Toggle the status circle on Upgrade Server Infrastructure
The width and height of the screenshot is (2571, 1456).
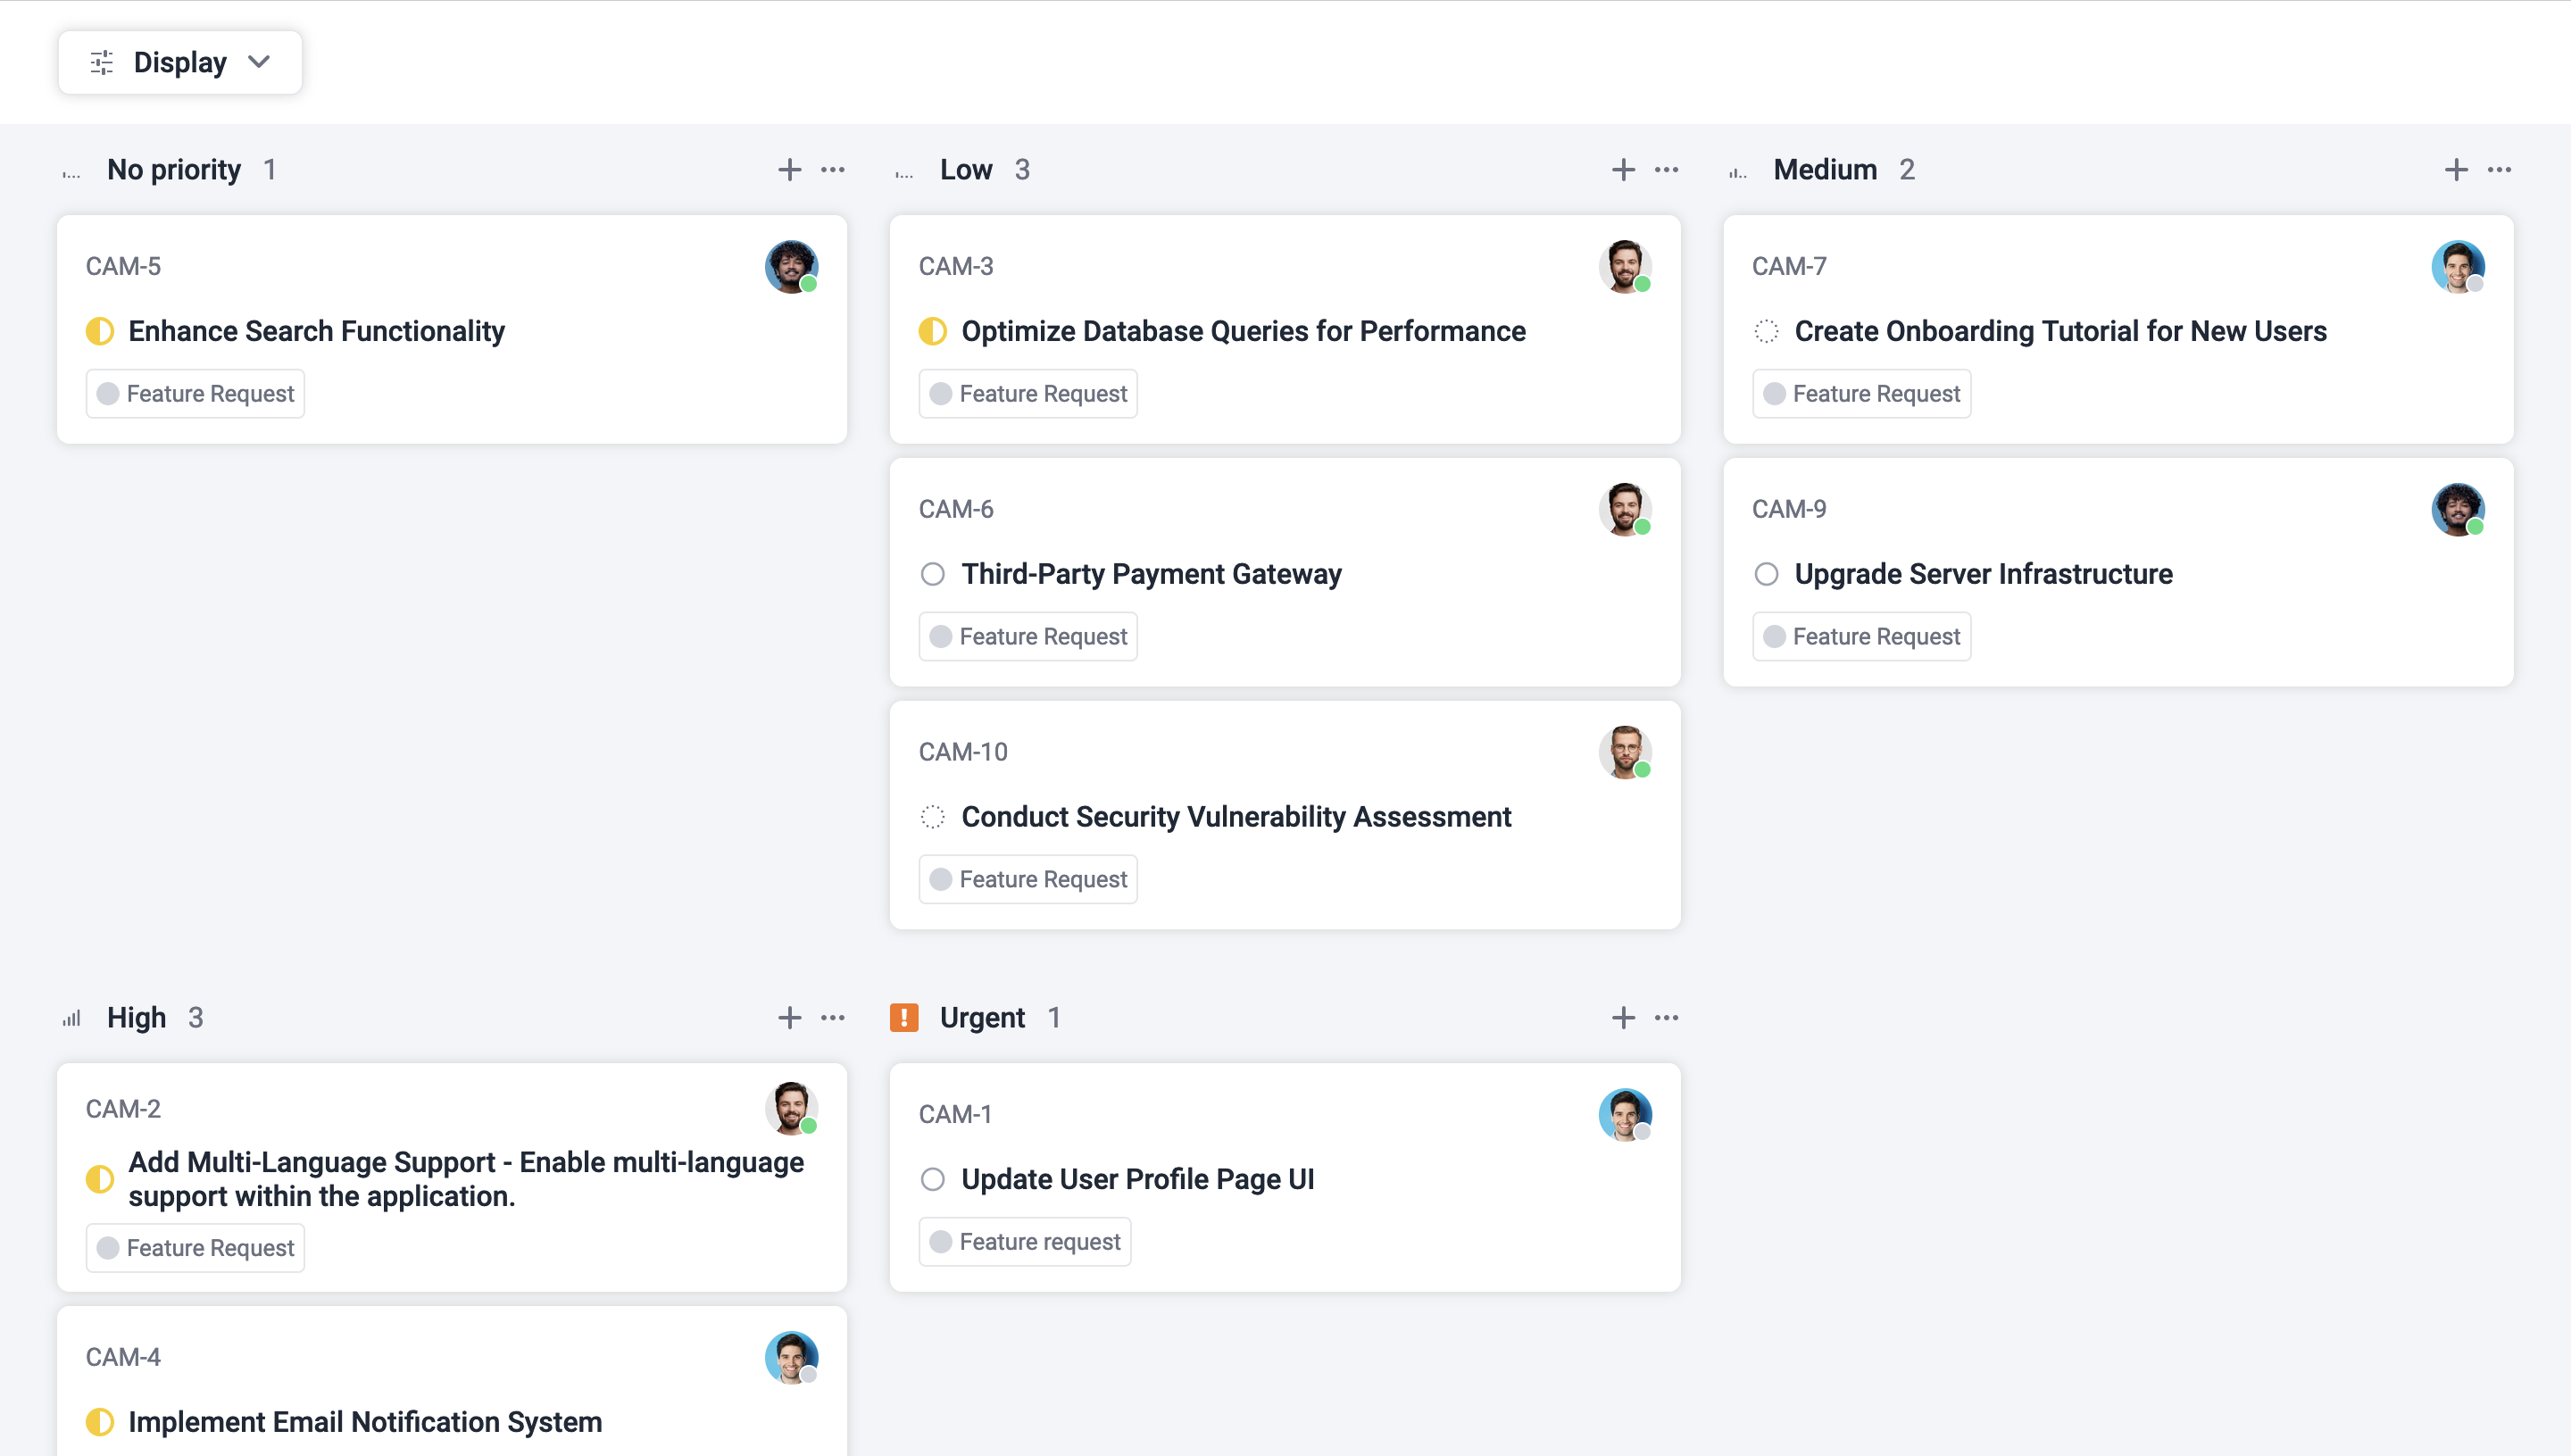(1767, 574)
